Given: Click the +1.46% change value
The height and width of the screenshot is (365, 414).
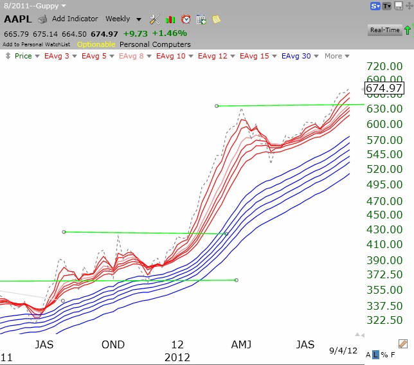Looking at the screenshot, I should pyautogui.click(x=170, y=33).
